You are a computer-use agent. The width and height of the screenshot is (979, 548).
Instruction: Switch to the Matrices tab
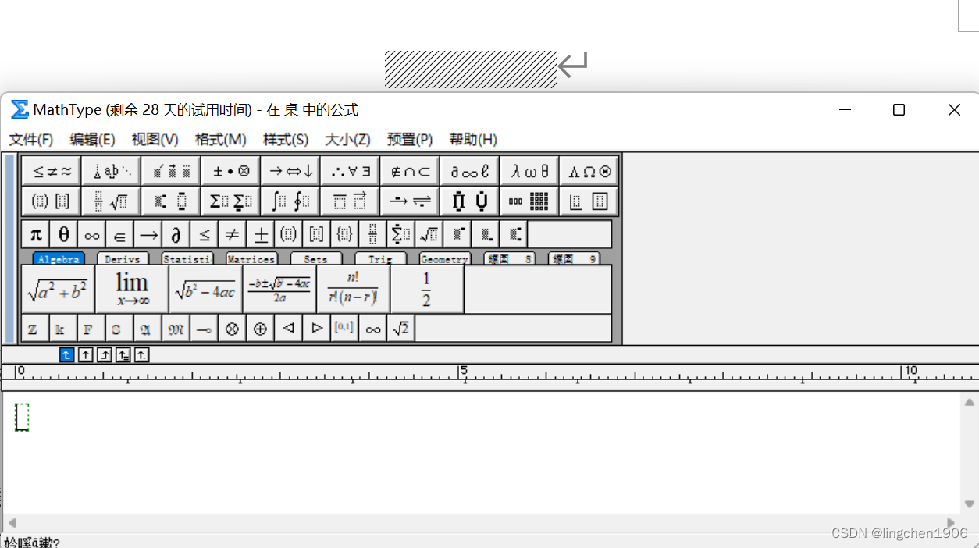click(x=251, y=258)
